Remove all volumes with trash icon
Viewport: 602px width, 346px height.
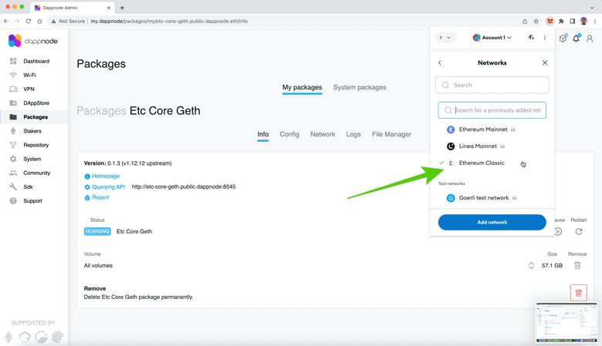coord(577,265)
